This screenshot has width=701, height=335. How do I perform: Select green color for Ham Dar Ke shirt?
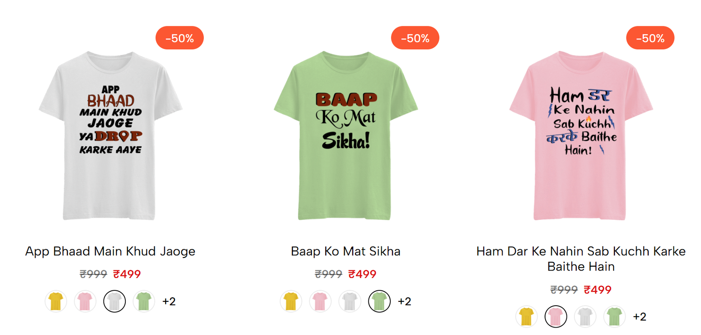614,317
